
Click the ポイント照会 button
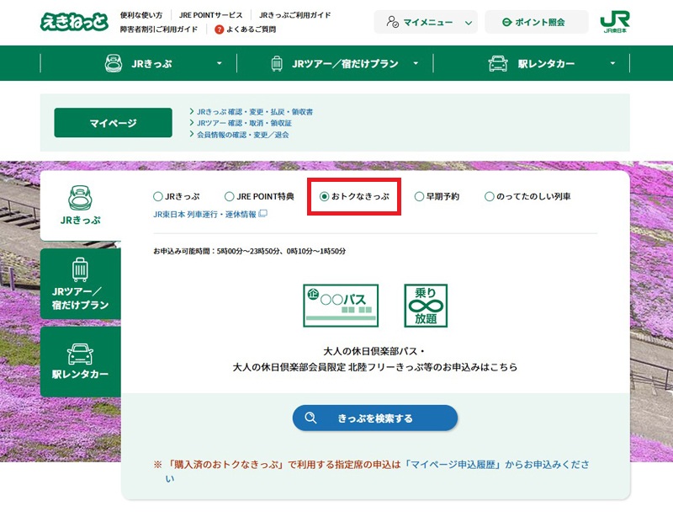click(x=536, y=22)
